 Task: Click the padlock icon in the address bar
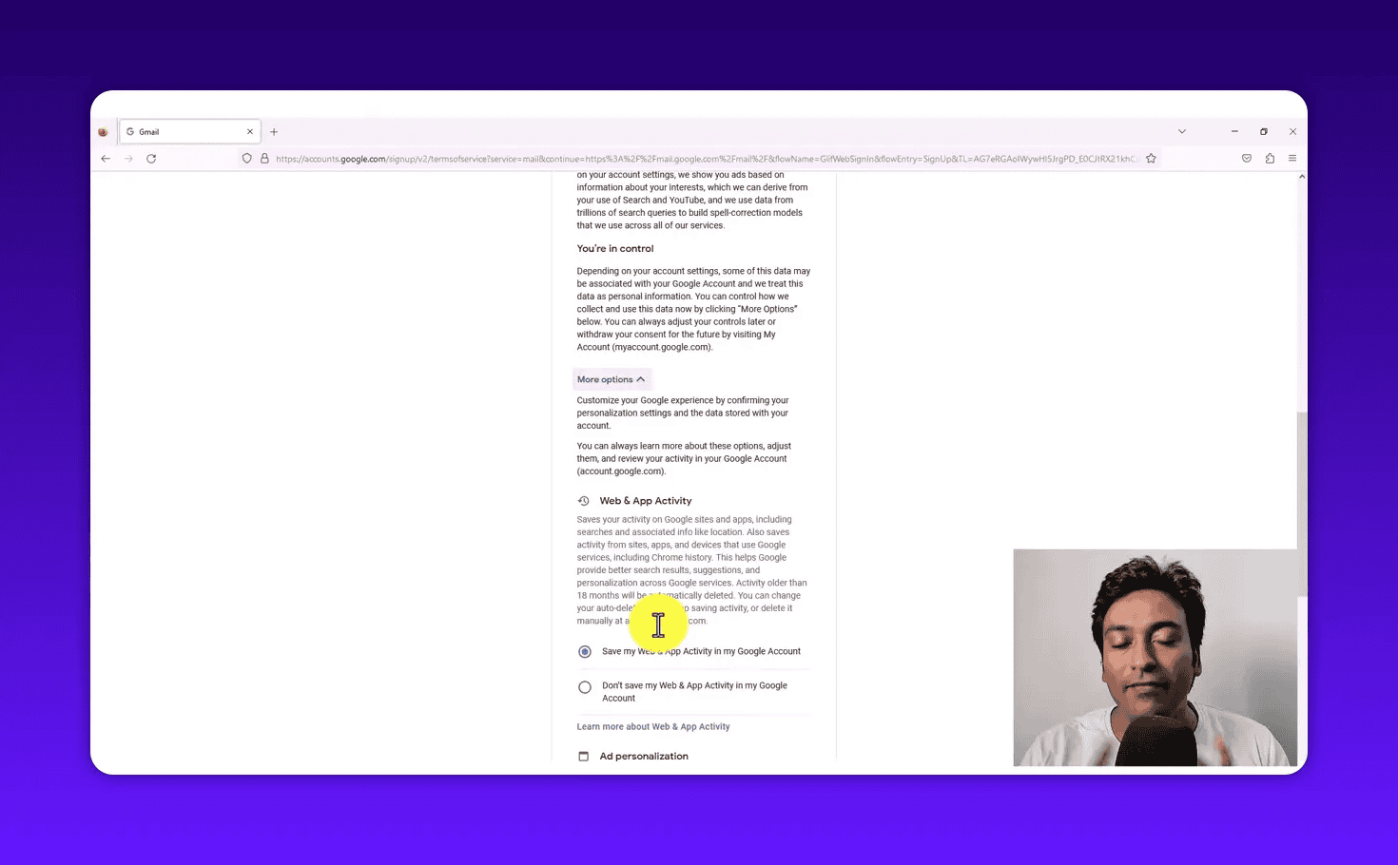pyautogui.click(x=264, y=158)
